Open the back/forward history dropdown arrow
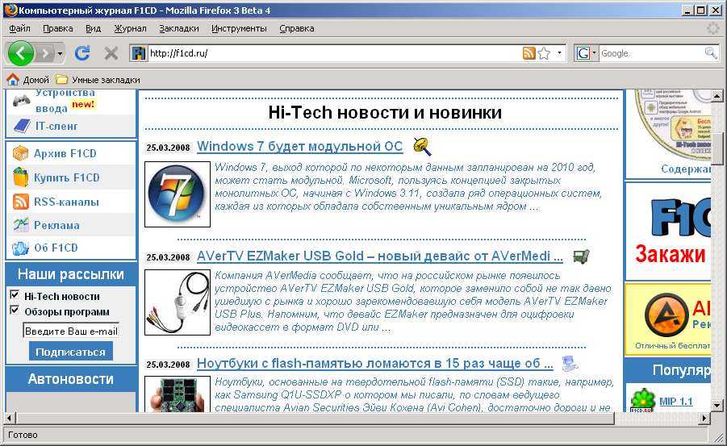 [60, 53]
